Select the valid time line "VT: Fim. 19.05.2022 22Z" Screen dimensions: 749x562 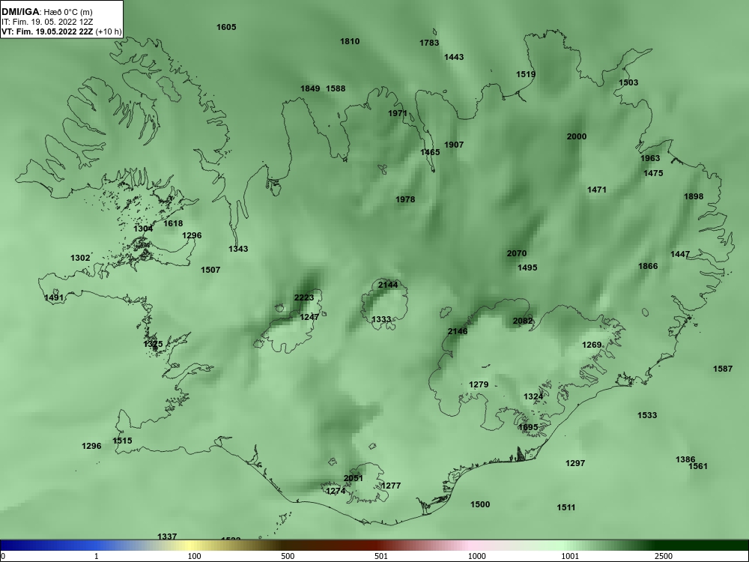pyautogui.click(x=48, y=32)
